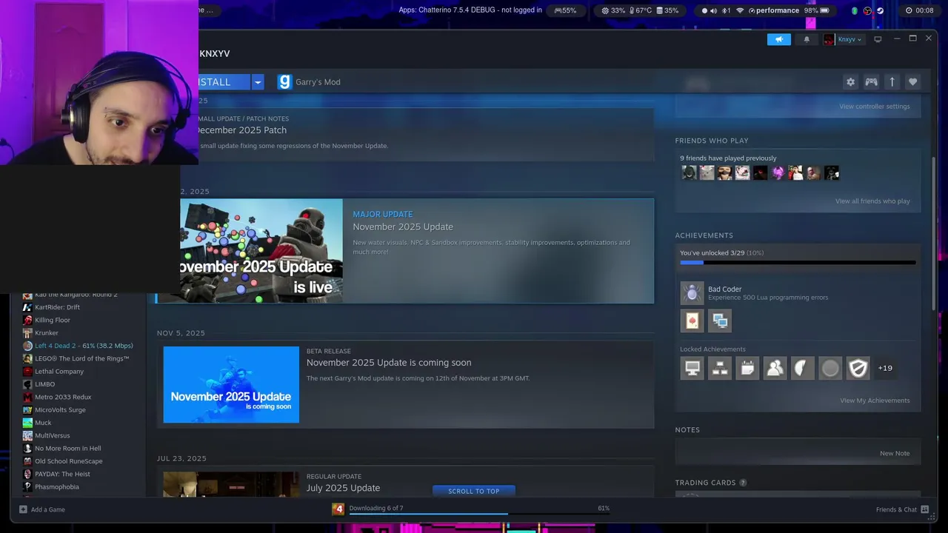Click the volume speaker icon in top bar
Image resolution: width=948 pixels, height=533 pixels.
click(713, 10)
